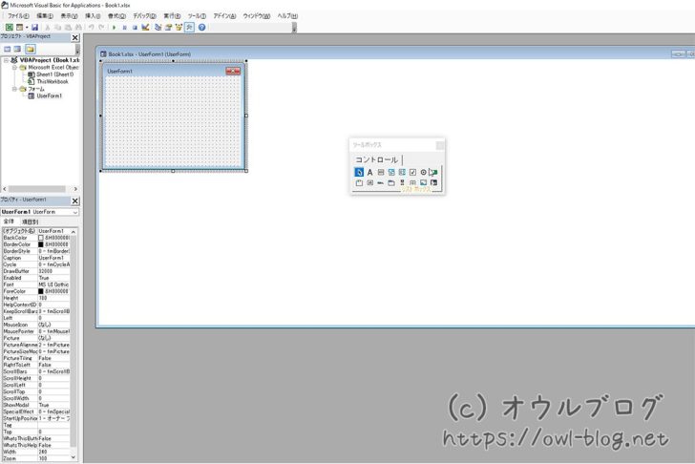
Task: Open VBA help with the question mark icon
Action: (201, 28)
